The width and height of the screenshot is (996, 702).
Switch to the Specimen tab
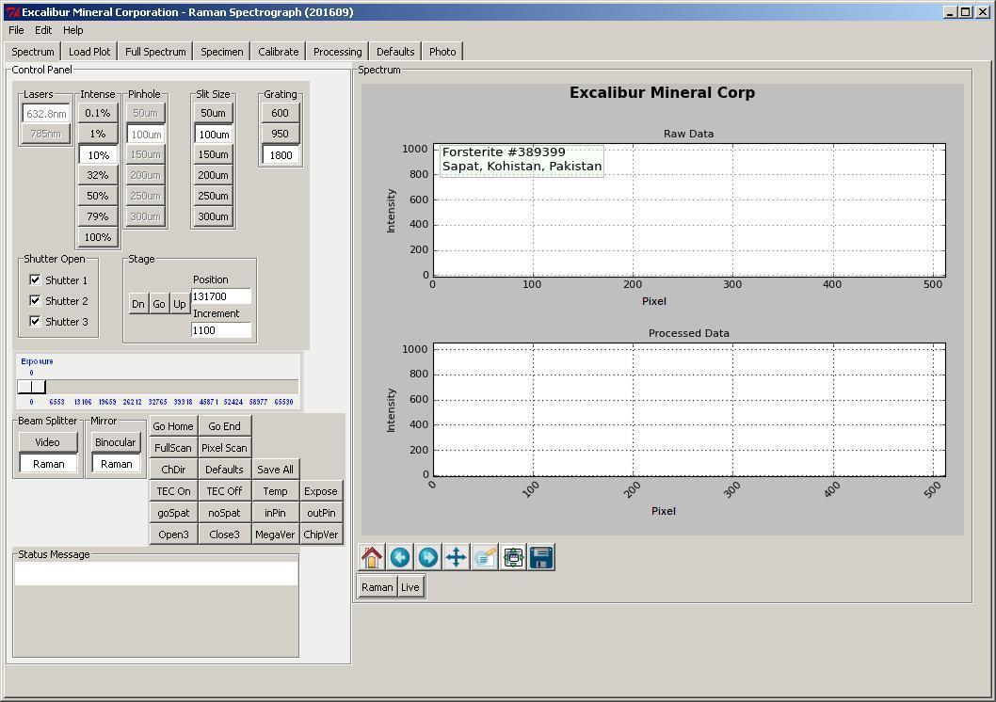[x=221, y=52]
